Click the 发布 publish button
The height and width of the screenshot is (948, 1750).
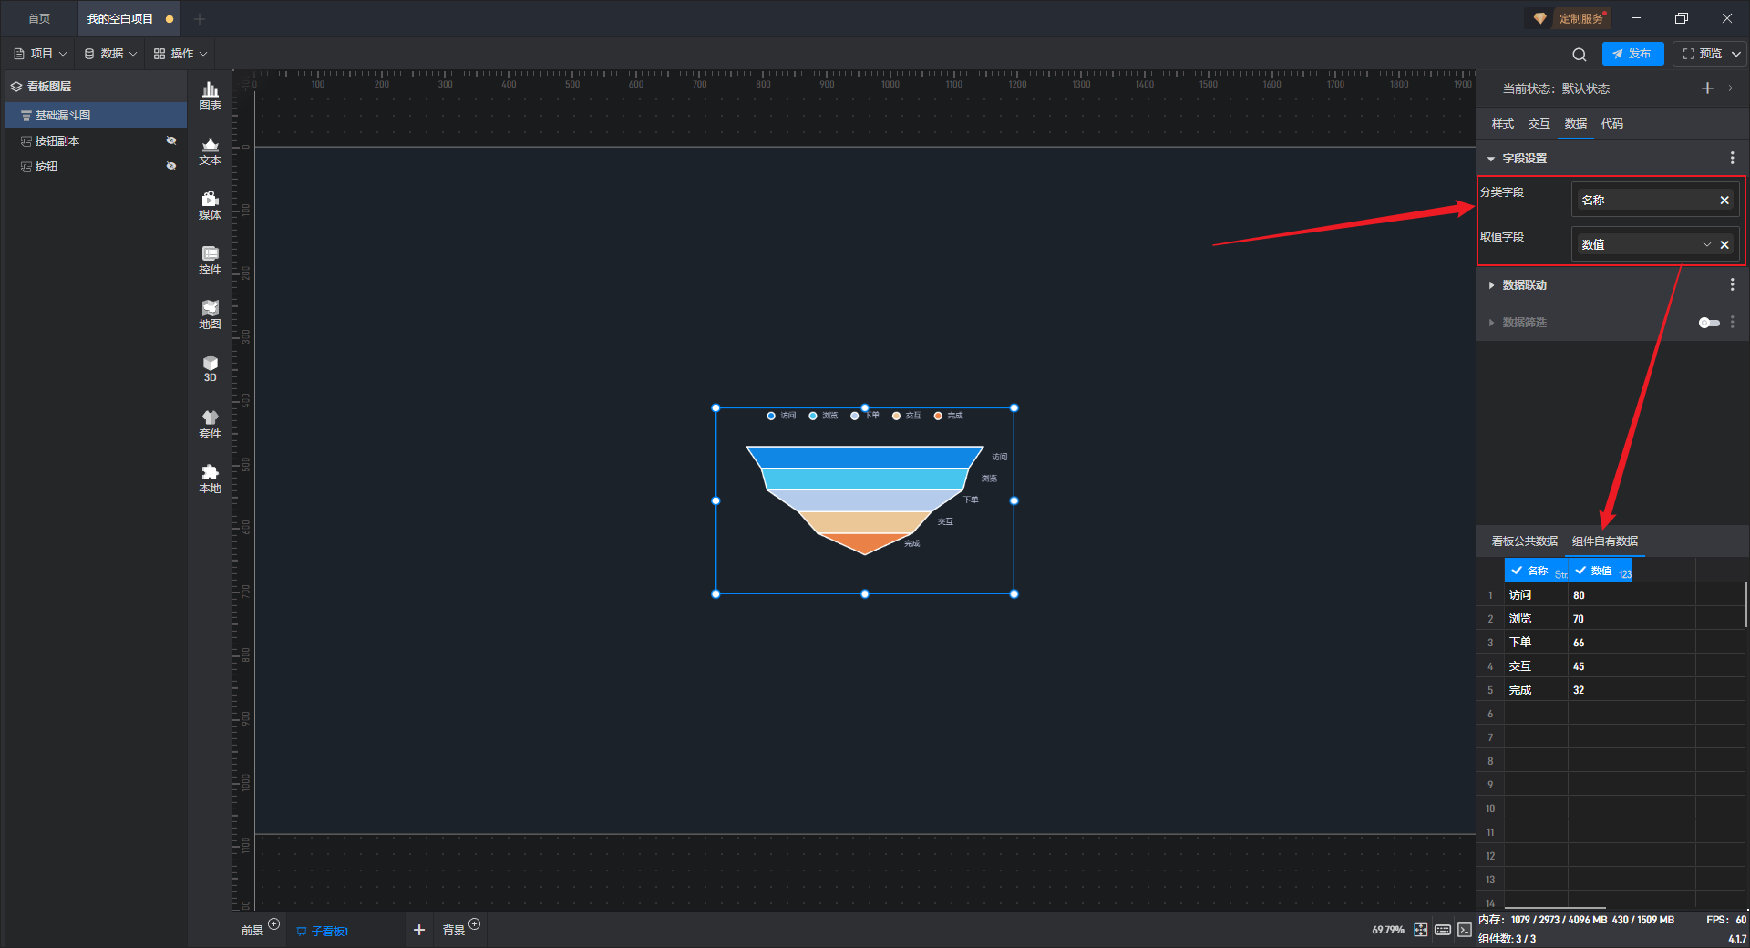click(x=1632, y=54)
